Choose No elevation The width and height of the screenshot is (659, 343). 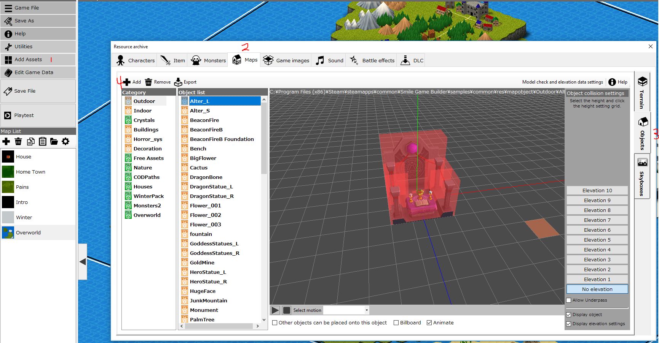tap(597, 289)
